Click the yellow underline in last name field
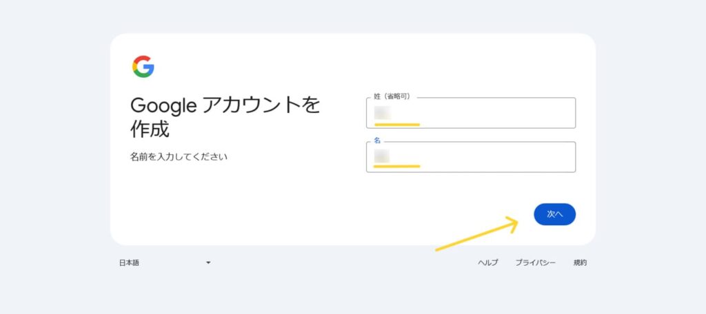Screen dimensions: 706x314 [x=397, y=125]
